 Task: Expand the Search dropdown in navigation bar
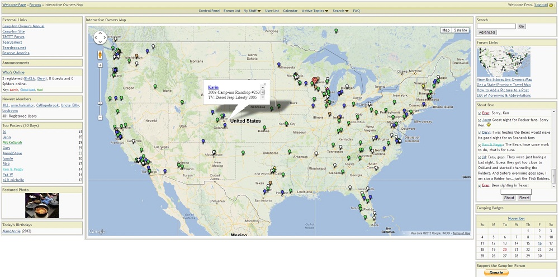tap(340, 11)
